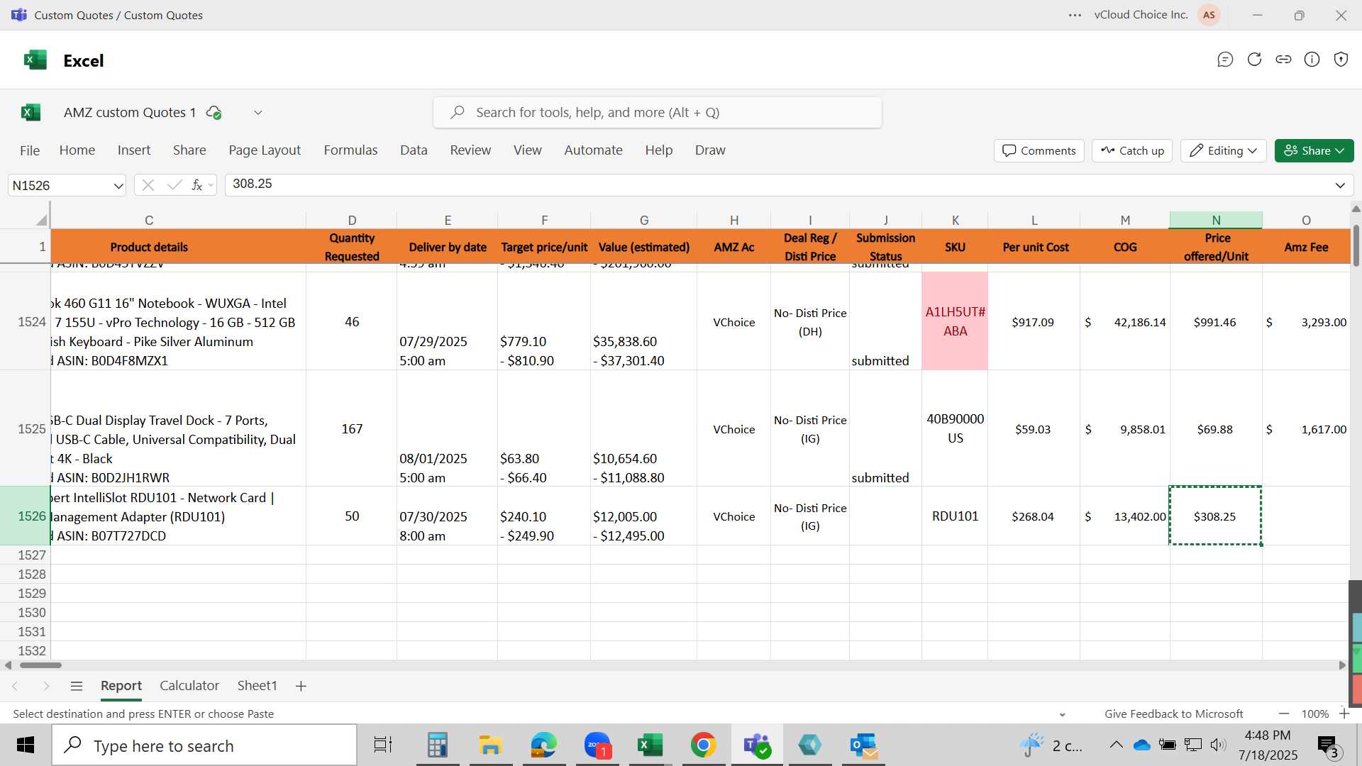Open the Formulas ribbon tab
This screenshot has width=1362, height=766.
pos(350,150)
